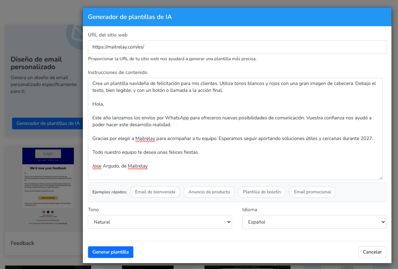Choose the Email promocional quick example
The image size is (398, 269).
pos(312,192)
